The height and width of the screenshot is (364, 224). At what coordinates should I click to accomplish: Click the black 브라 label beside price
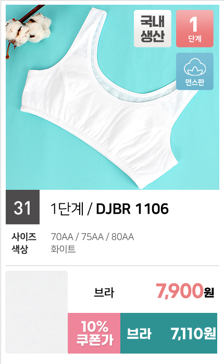click(104, 293)
